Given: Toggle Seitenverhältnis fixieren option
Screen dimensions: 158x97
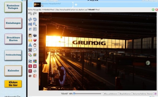Looking at the screenshot, I should pos(143,94).
